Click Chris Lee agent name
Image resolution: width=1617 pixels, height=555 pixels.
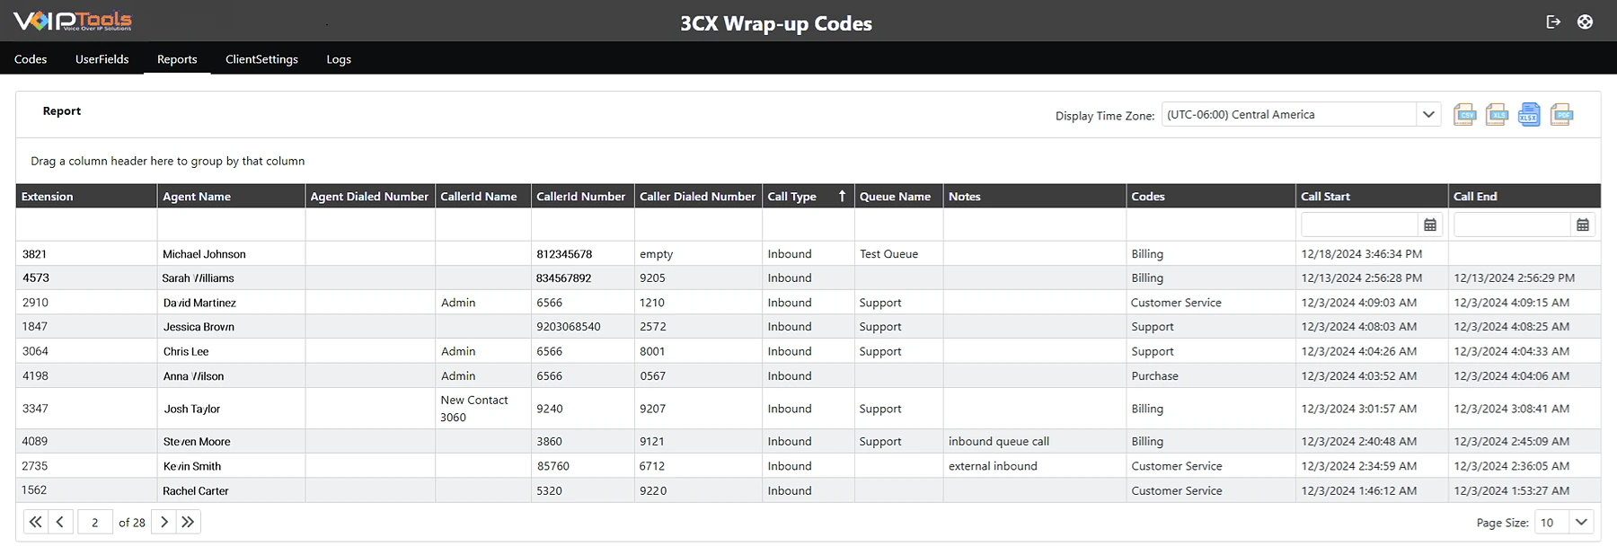click(186, 351)
